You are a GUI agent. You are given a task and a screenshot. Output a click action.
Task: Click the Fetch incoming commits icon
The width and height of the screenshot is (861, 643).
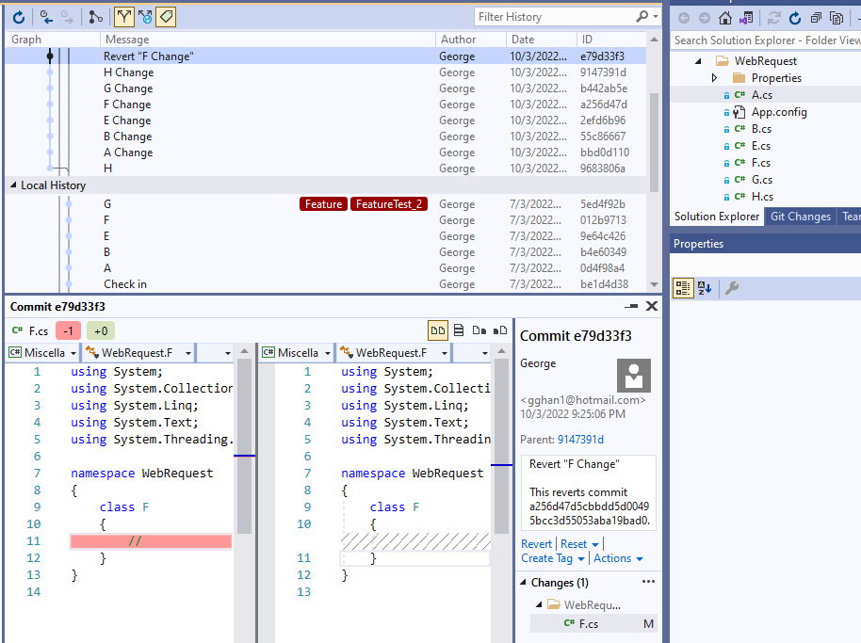[x=46, y=17]
